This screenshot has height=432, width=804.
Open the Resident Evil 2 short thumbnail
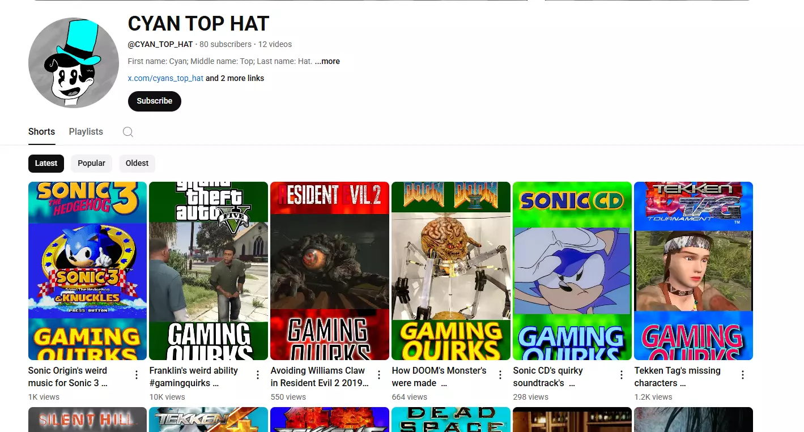pyautogui.click(x=330, y=271)
